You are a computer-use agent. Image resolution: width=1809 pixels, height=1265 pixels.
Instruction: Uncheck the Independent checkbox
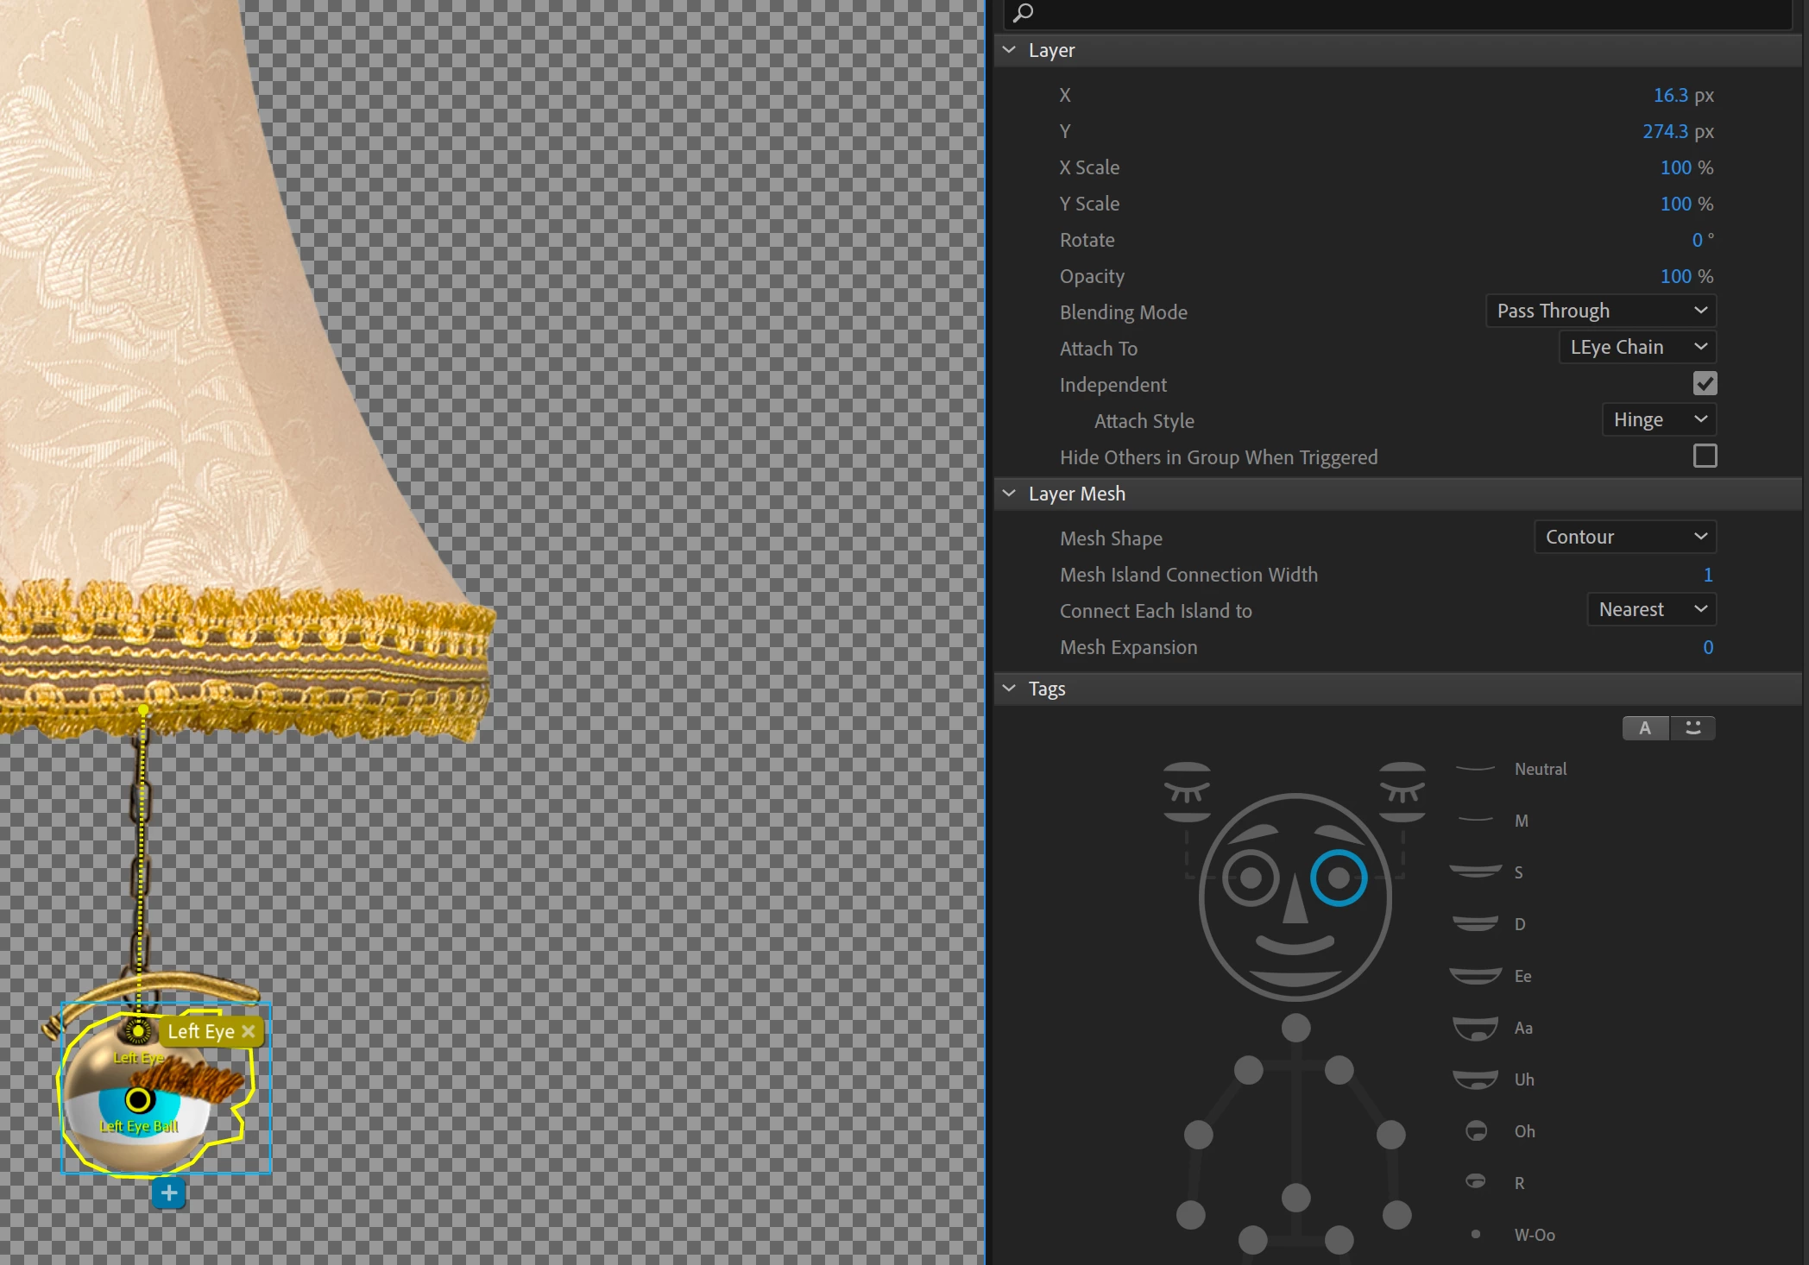click(x=1705, y=383)
